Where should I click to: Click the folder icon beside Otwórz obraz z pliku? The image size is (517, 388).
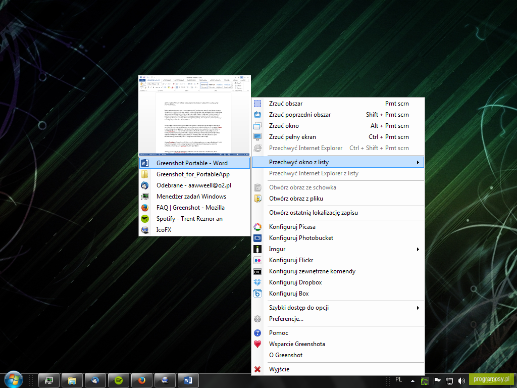click(257, 199)
